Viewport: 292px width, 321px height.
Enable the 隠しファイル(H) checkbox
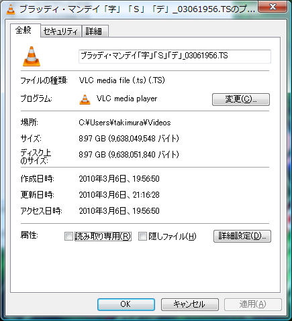(x=142, y=237)
